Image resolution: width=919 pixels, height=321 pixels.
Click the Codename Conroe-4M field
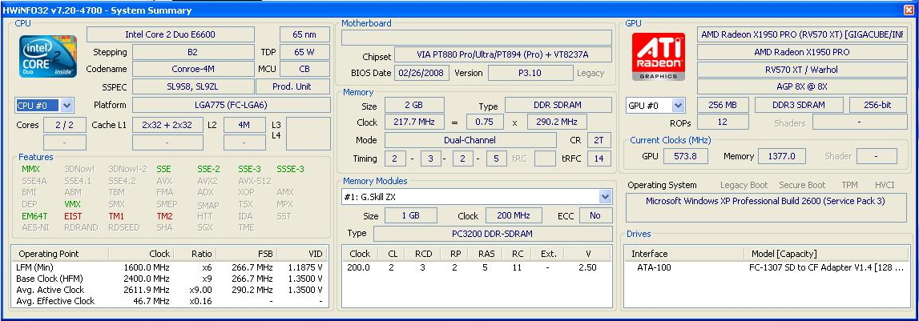(193, 69)
